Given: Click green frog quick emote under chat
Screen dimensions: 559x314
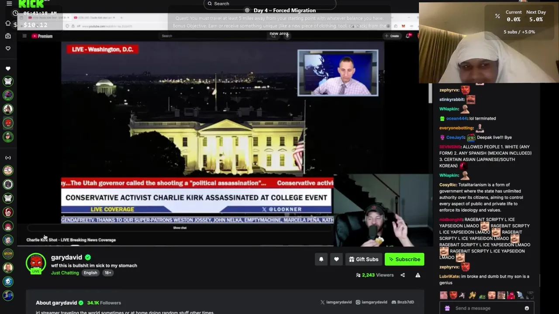Looking at the screenshot, I should click(482, 296).
